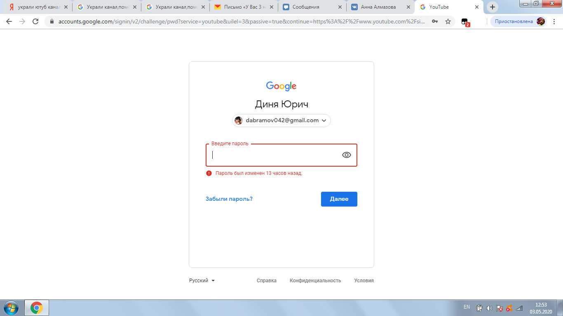Switch to the 'Сообщения' tab
This screenshot has width=563, height=316.
[x=312, y=7]
